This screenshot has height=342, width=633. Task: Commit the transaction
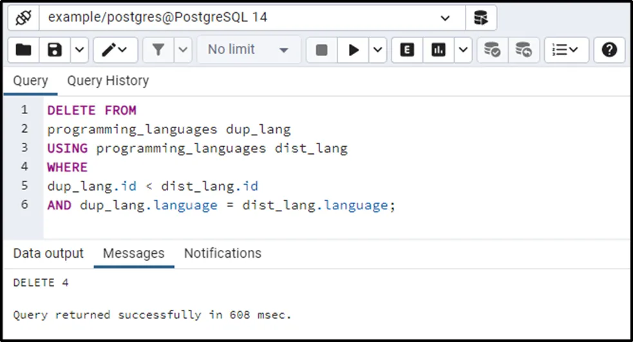[x=493, y=50]
